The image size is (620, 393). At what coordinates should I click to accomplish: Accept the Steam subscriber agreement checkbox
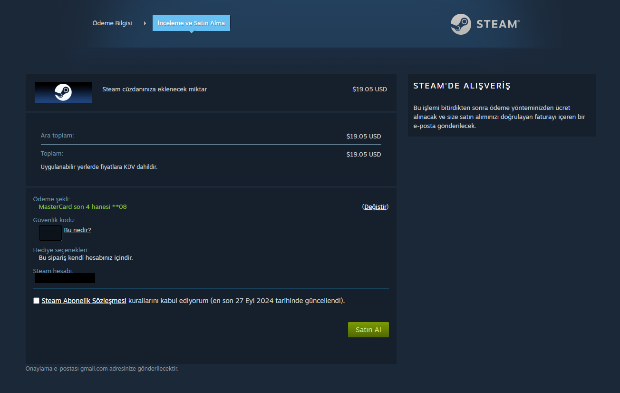[x=37, y=301]
